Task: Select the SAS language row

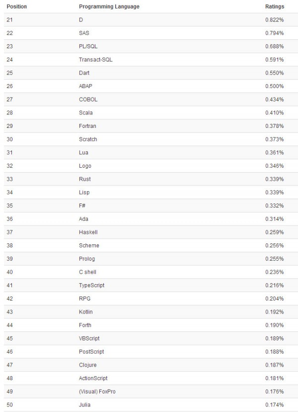Action: (x=151, y=33)
